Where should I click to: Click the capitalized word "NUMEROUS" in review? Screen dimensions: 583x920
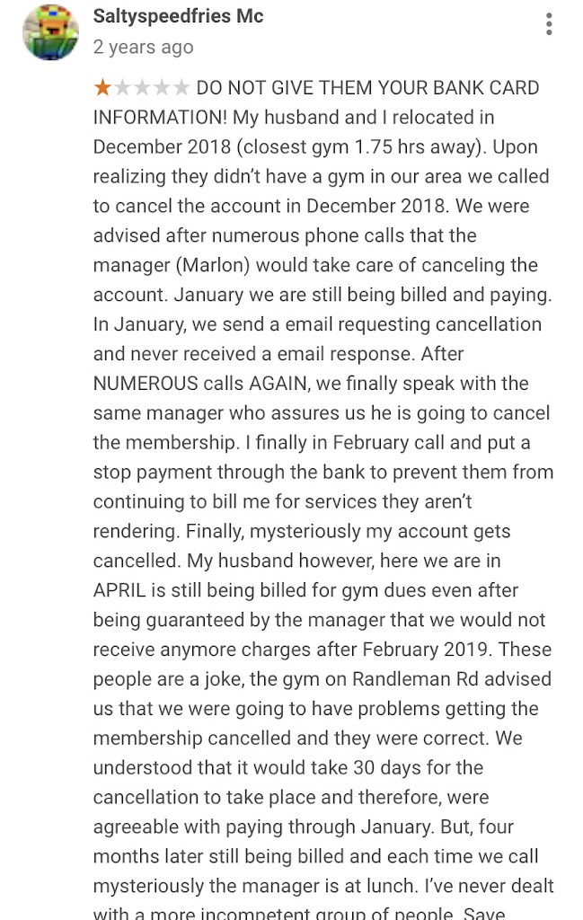point(145,384)
